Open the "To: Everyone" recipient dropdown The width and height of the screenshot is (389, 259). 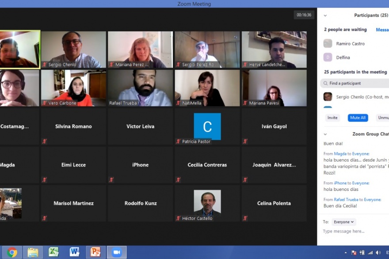point(343,222)
